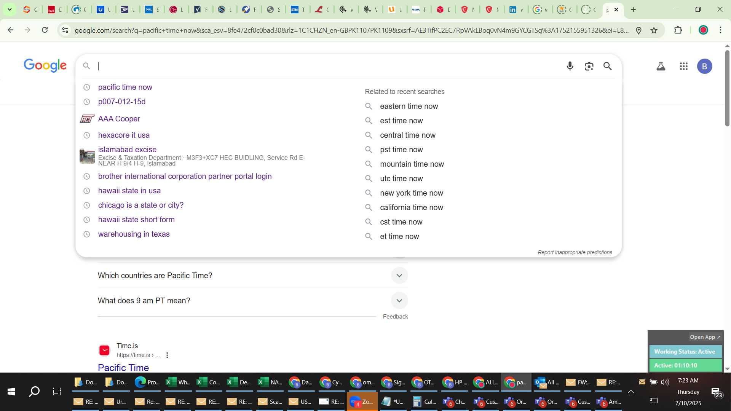731x411 pixels.
Task: Choose related search 'central time now'
Action: (407, 135)
